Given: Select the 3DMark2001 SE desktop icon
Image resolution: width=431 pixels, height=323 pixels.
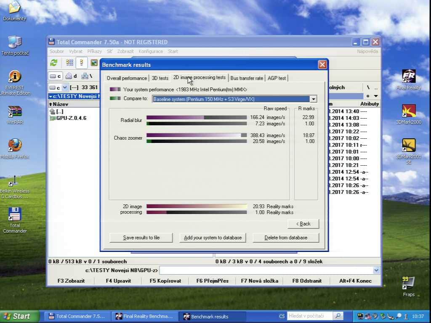Looking at the screenshot, I should point(409,151).
